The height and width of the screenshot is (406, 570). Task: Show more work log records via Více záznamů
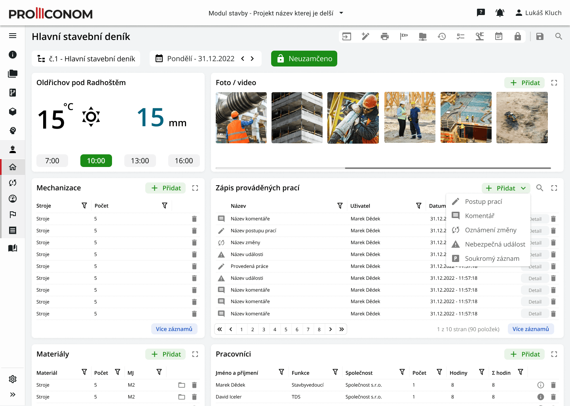tap(531, 329)
